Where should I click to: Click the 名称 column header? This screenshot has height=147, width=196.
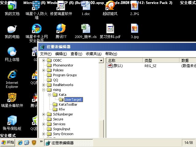pos(125,61)
